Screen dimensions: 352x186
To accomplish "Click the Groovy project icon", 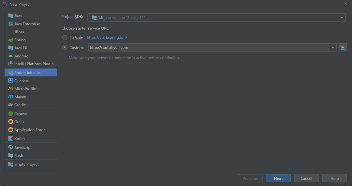I will click(11, 114).
